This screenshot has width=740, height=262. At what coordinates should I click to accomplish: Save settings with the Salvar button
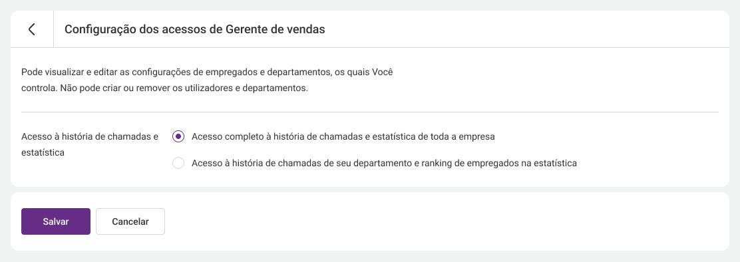56,221
